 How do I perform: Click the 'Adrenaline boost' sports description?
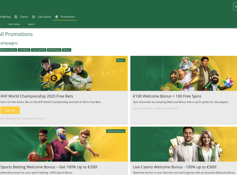(x=36, y=173)
